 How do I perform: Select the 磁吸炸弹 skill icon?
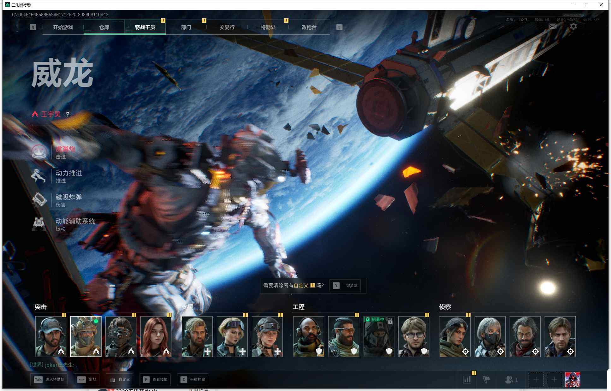tap(39, 200)
